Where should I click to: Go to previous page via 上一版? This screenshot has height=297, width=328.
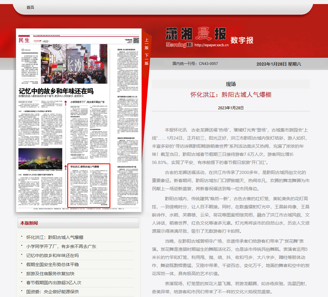(x=147, y=44)
